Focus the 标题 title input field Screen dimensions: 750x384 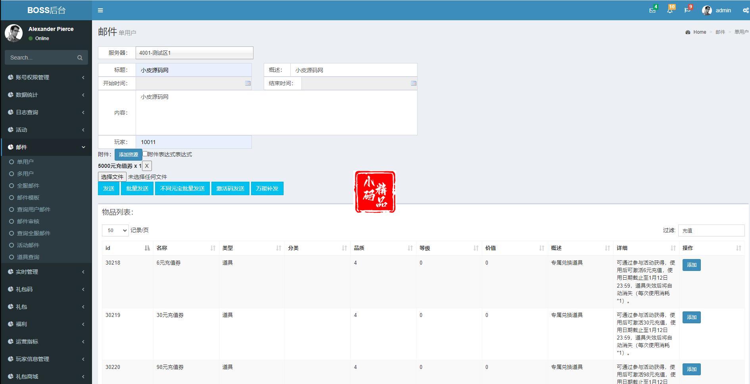(194, 70)
